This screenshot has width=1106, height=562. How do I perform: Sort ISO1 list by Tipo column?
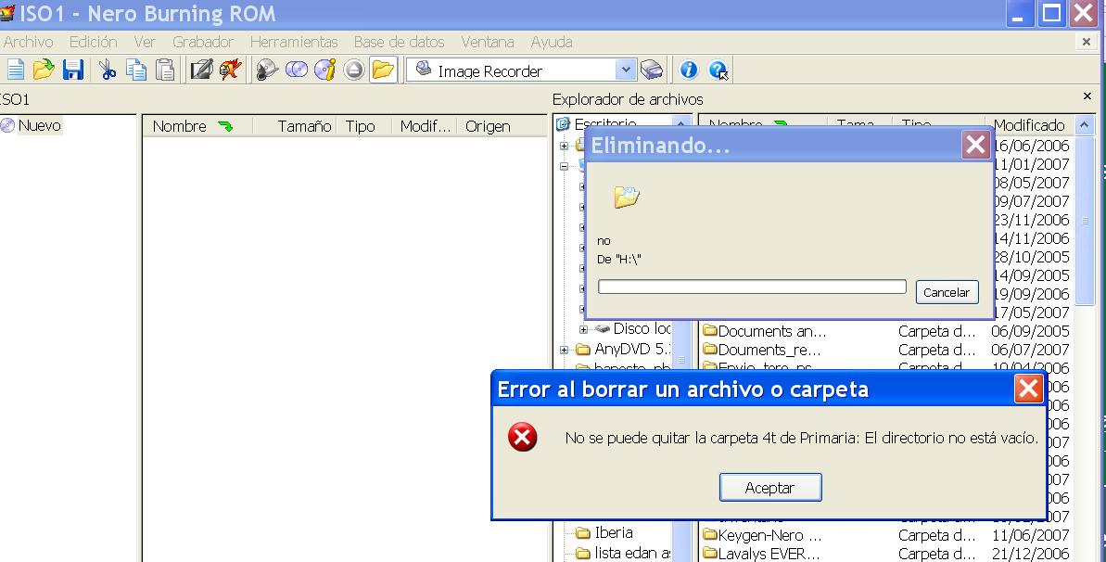365,126
